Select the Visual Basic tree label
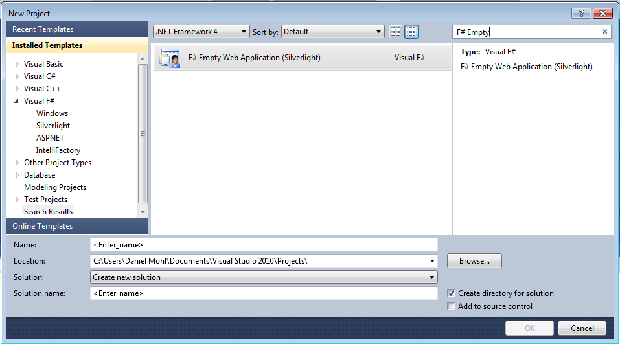The image size is (620, 344). 43,64
